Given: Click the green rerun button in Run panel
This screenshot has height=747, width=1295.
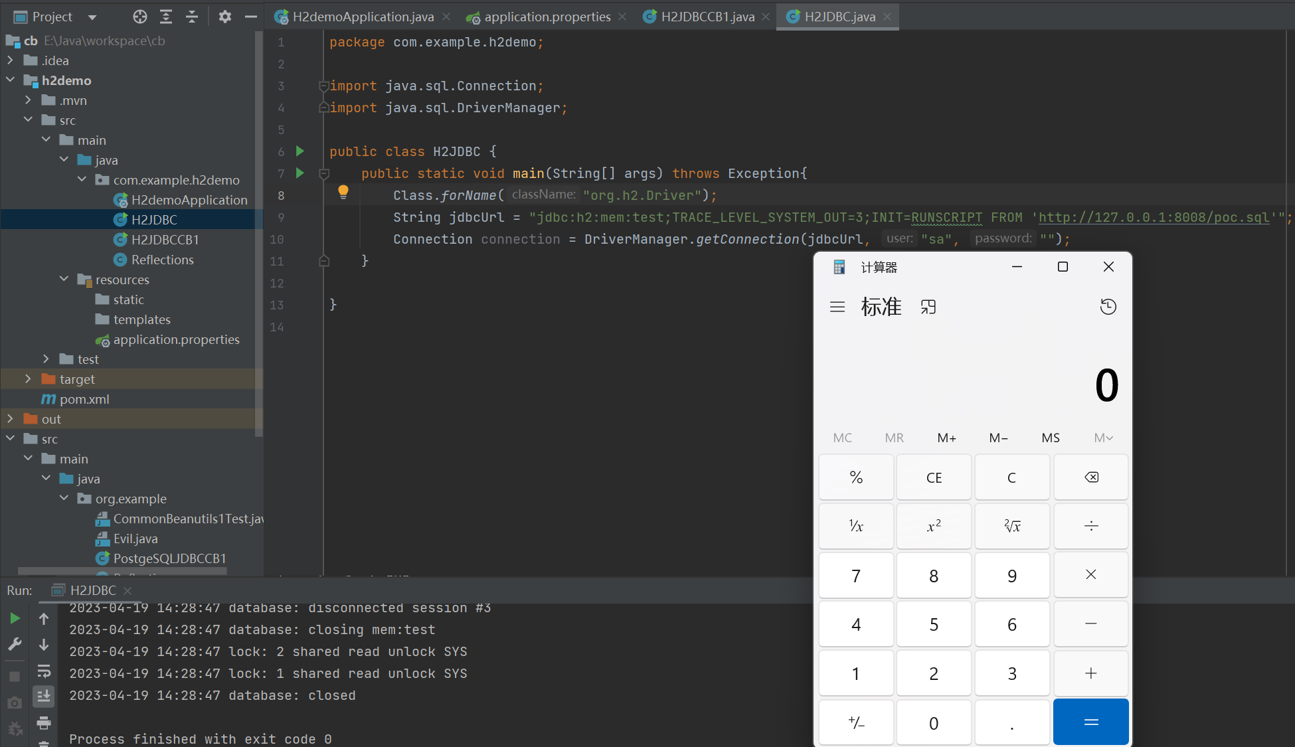Looking at the screenshot, I should pos(15,618).
